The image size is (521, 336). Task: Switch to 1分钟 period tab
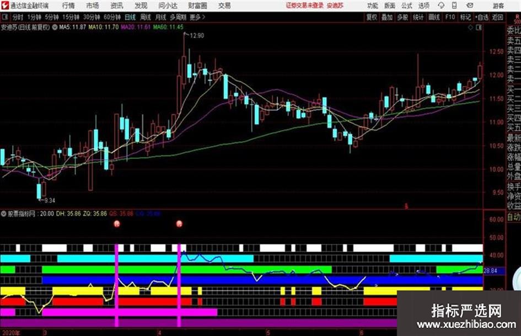34,17
